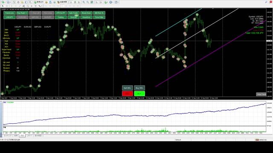Open a new chart from toolbar

tap(3, 2)
